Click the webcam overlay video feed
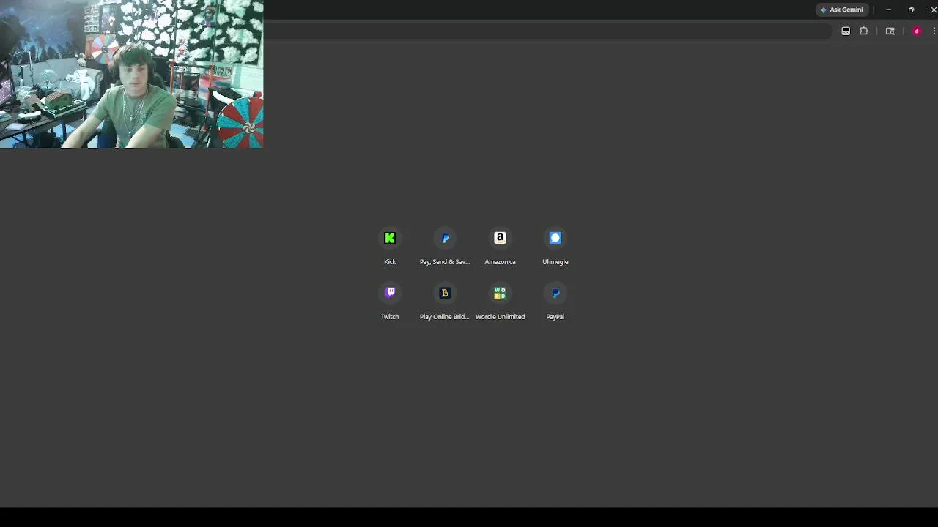 coord(132,74)
